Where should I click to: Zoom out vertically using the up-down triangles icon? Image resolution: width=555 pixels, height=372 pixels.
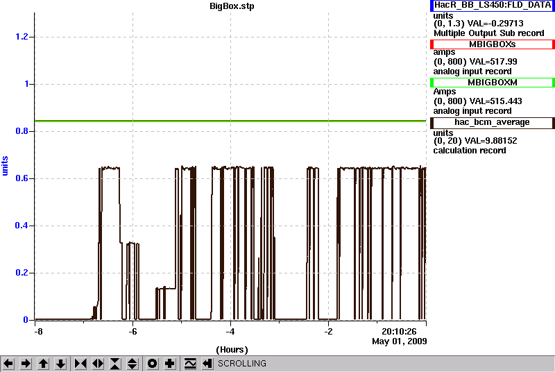tap(133, 364)
